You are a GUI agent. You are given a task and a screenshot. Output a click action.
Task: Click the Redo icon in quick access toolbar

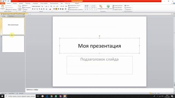8,1
